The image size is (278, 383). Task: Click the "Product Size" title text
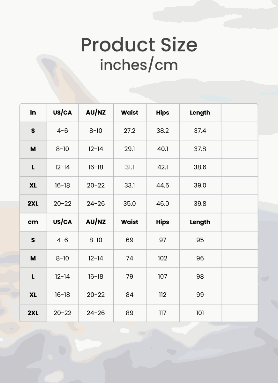139,45
